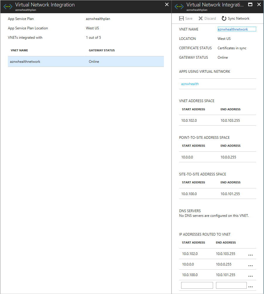Viewport: 264px width, 294px height.
Task: Click 'Certificates in sync' status text
Action: point(232,48)
